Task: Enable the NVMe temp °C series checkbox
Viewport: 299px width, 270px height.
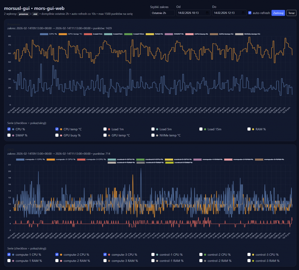Action: [153, 135]
